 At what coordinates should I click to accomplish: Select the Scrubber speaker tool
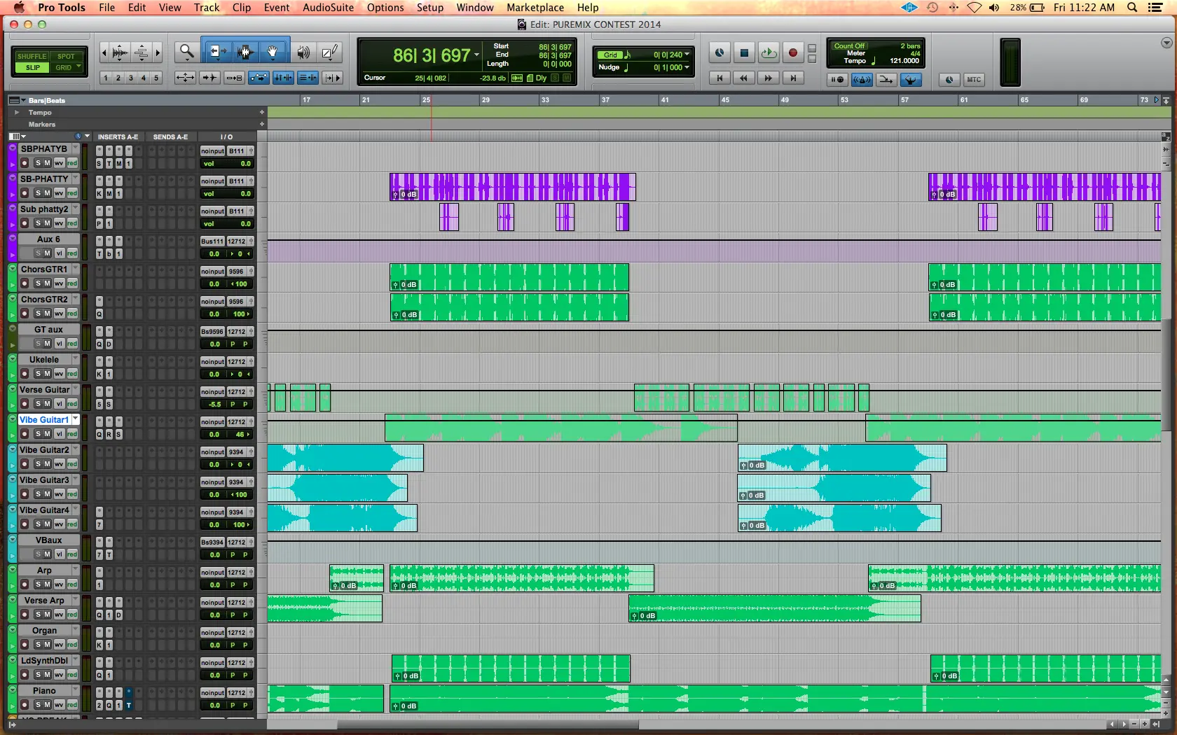pyautogui.click(x=303, y=52)
